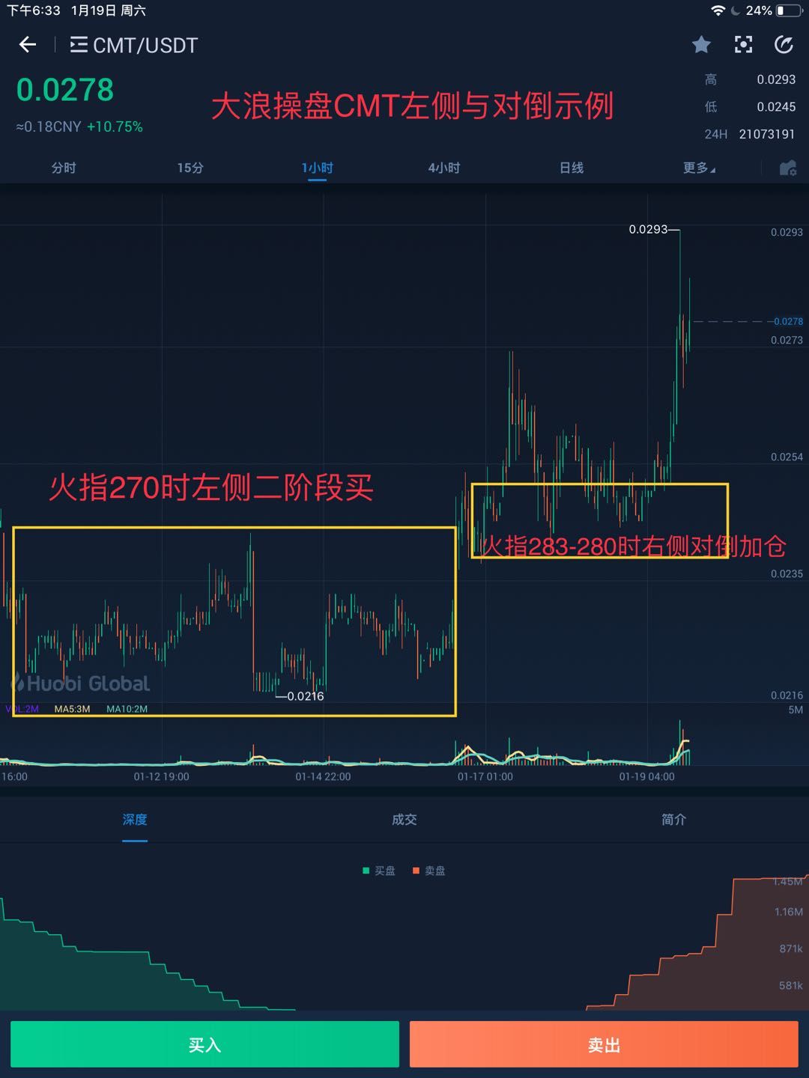Tap the high price 0.0293 in header
The image size is (809, 1078).
776,79
